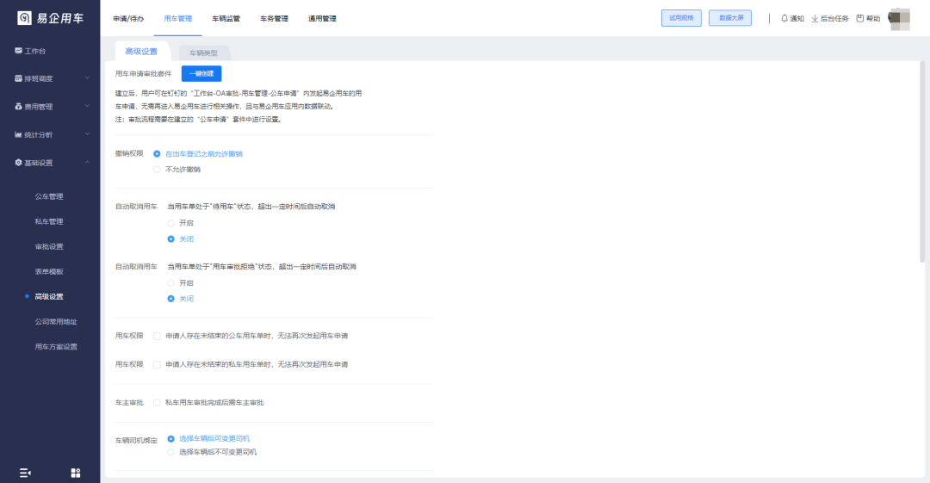930x483 pixels.
Task: Check 未结束的私车用车单 restriction checkbox
Action: tap(157, 364)
